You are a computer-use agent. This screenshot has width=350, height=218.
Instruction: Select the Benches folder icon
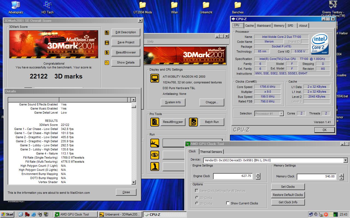[x=238, y=7]
